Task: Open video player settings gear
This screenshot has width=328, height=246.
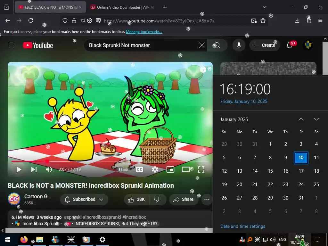Action: click(155, 169)
